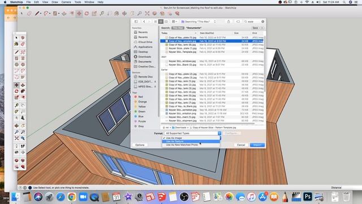The image size is (362, 204).
Task: Activate the Push/Pull tool in top toolbar
Action: click(64, 14)
